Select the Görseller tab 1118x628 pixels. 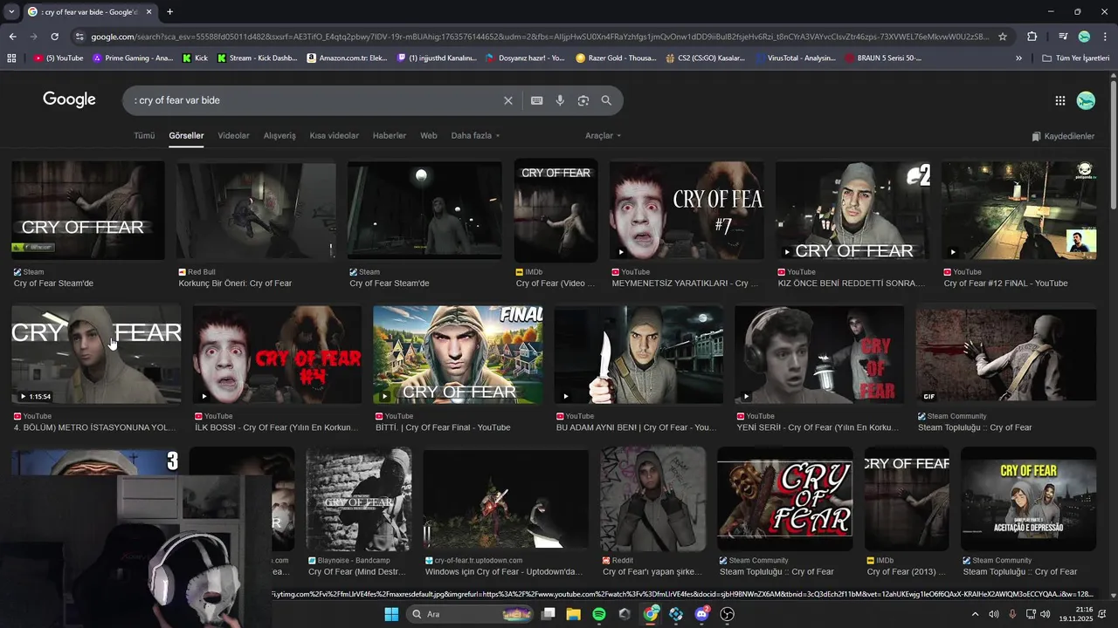pyautogui.click(x=186, y=136)
